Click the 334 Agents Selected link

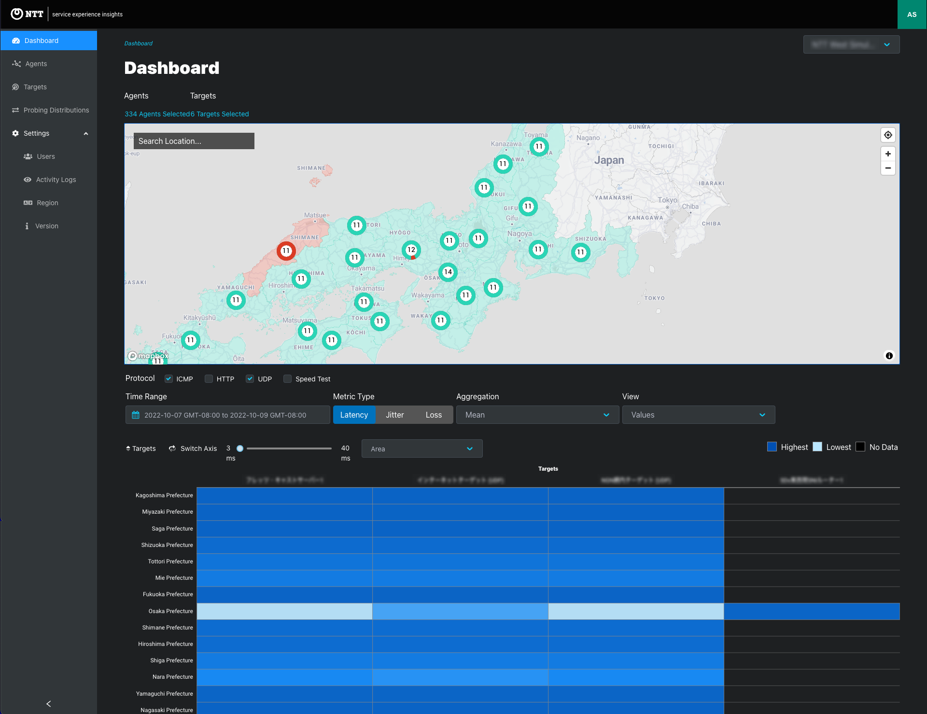(157, 114)
